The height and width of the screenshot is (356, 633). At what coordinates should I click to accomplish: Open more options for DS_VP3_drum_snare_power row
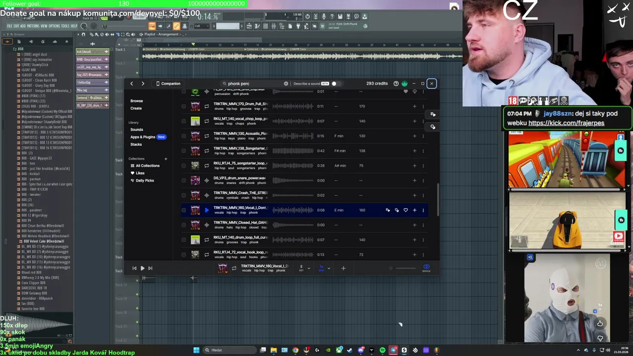[423, 180]
